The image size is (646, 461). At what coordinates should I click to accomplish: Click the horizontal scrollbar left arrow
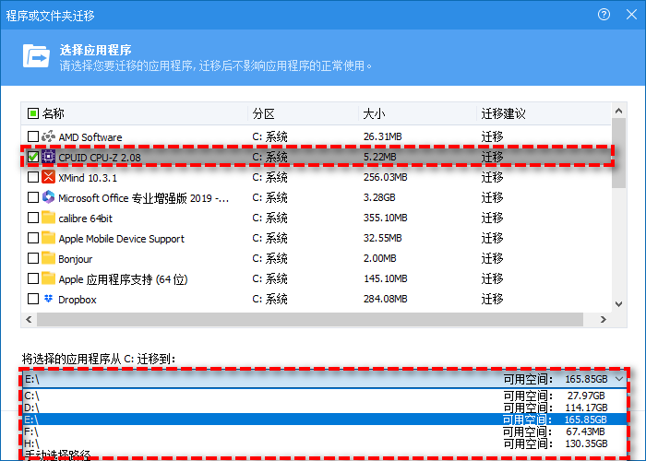coord(29,319)
